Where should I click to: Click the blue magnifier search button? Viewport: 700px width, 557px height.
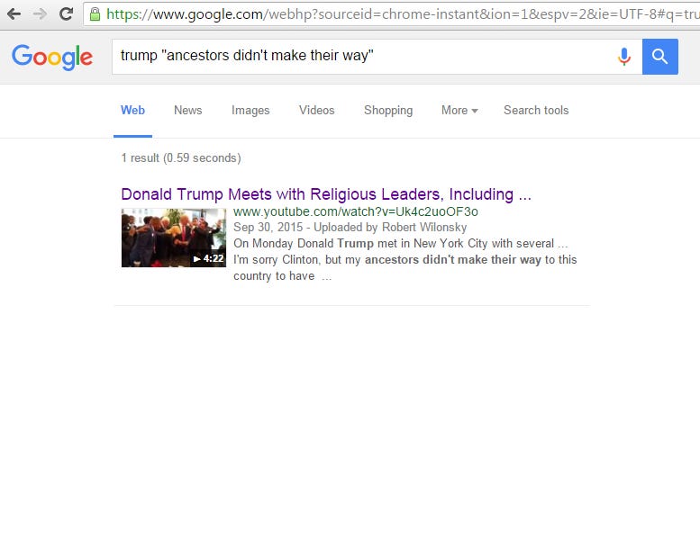[659, 57]
